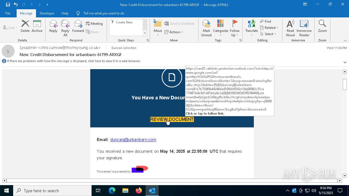
Task: Open the Windows Start menu
Action: point(7,191)
